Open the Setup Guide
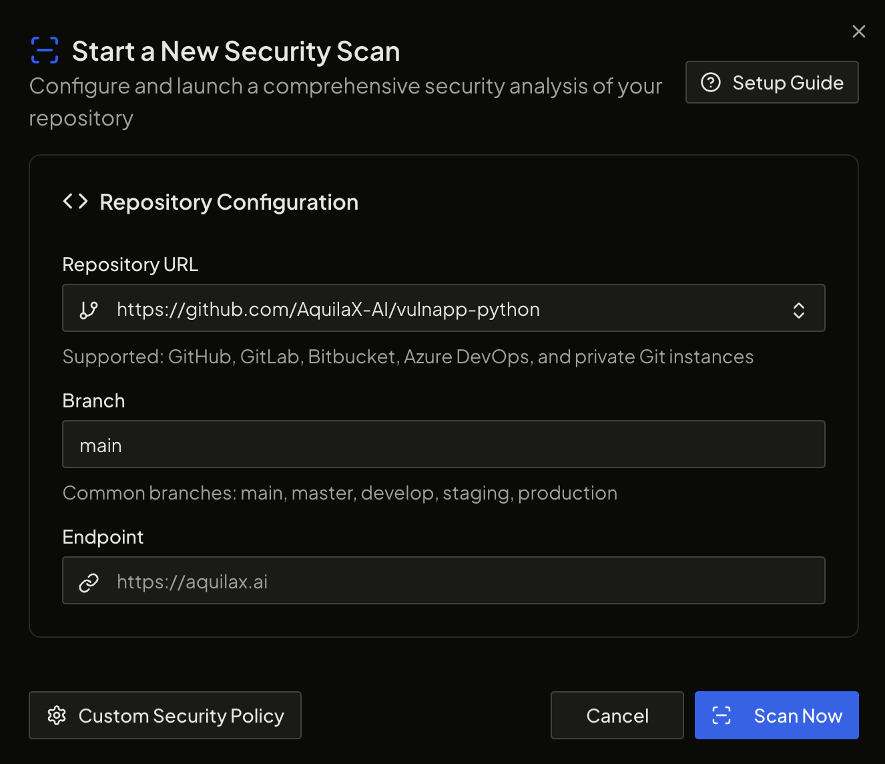This screenshot has width=885, height=764. [x=772, y=82]
